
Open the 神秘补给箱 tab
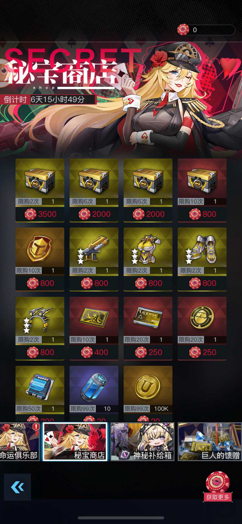coord(142,442)
